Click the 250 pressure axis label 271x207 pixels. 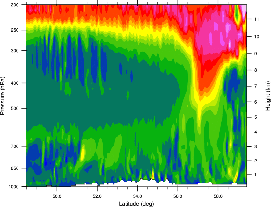[x=15, y=30]
